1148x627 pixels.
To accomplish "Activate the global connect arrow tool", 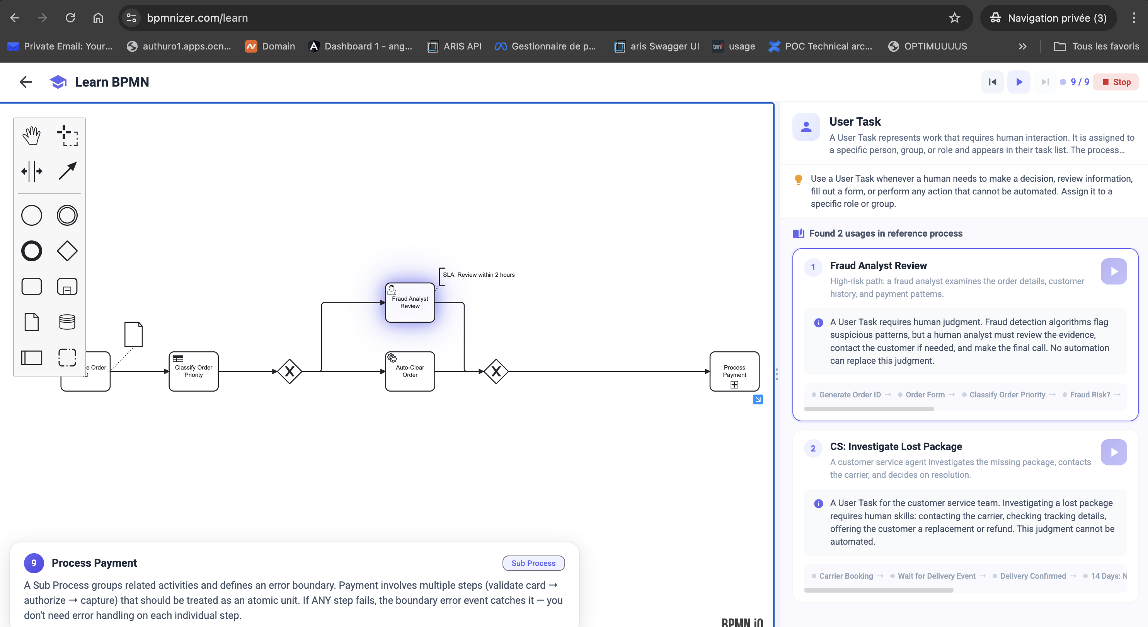I will [x=67, y=171].
